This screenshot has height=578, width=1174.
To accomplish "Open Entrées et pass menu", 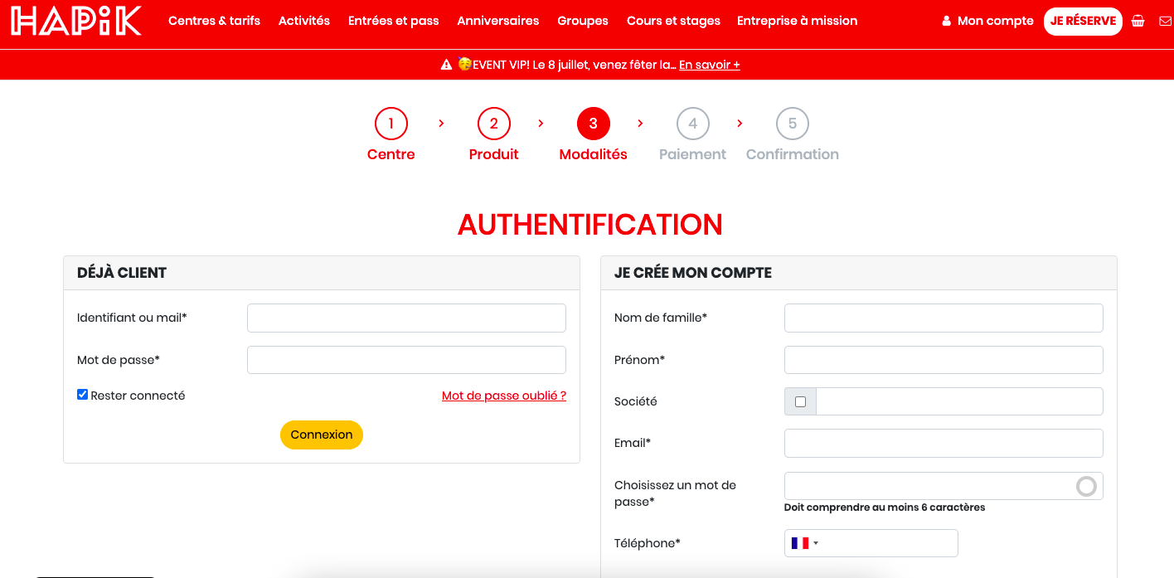I will click(x=394, y=21).
